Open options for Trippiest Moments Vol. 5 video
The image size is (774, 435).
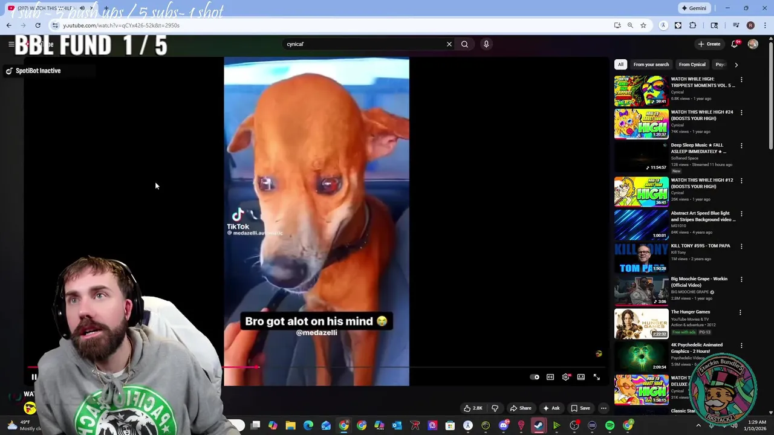[741, 80]
